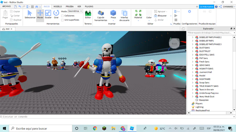The image size is (236, 132).
Task: Expand the DUST!SANS tree node
Action: coord(192,48)
